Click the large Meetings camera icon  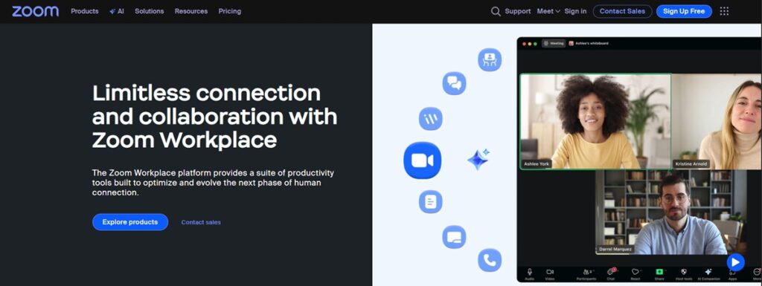423,160
